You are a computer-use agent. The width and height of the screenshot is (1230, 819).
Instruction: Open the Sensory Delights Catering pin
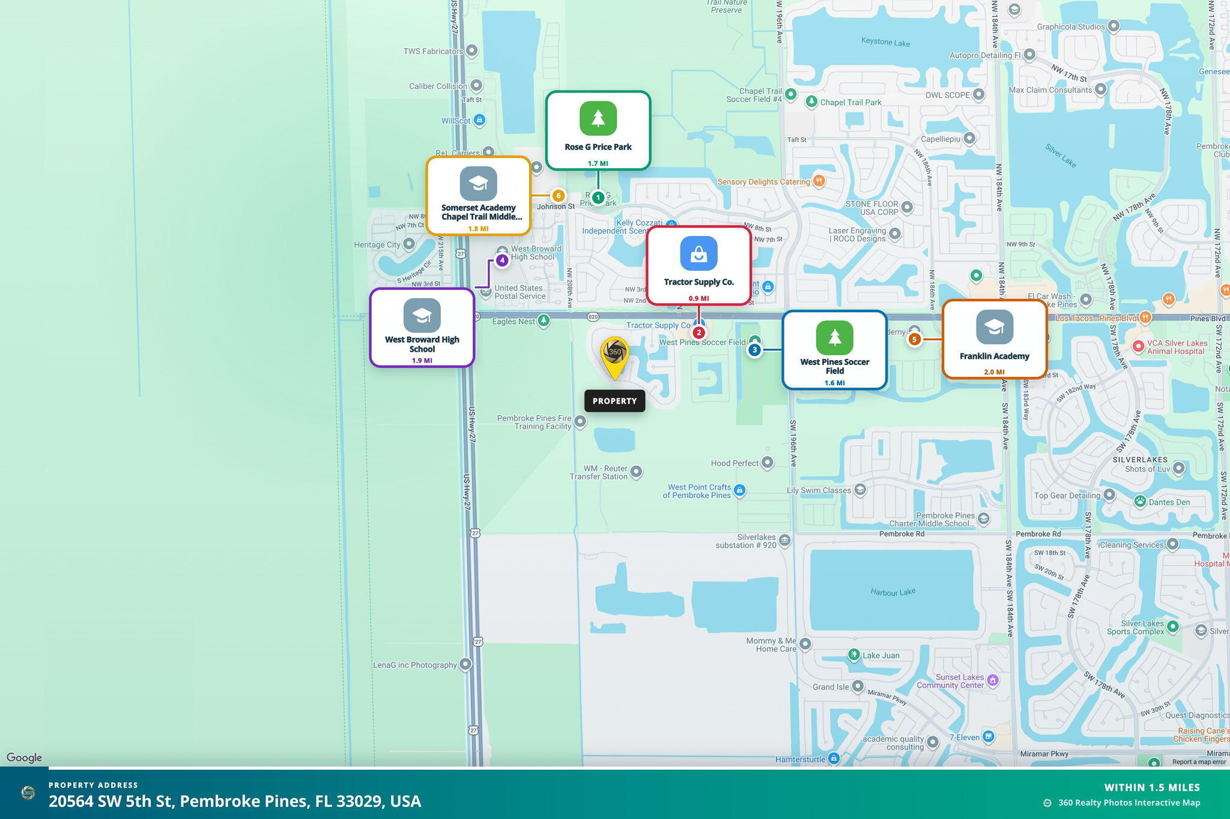(818, 181)
